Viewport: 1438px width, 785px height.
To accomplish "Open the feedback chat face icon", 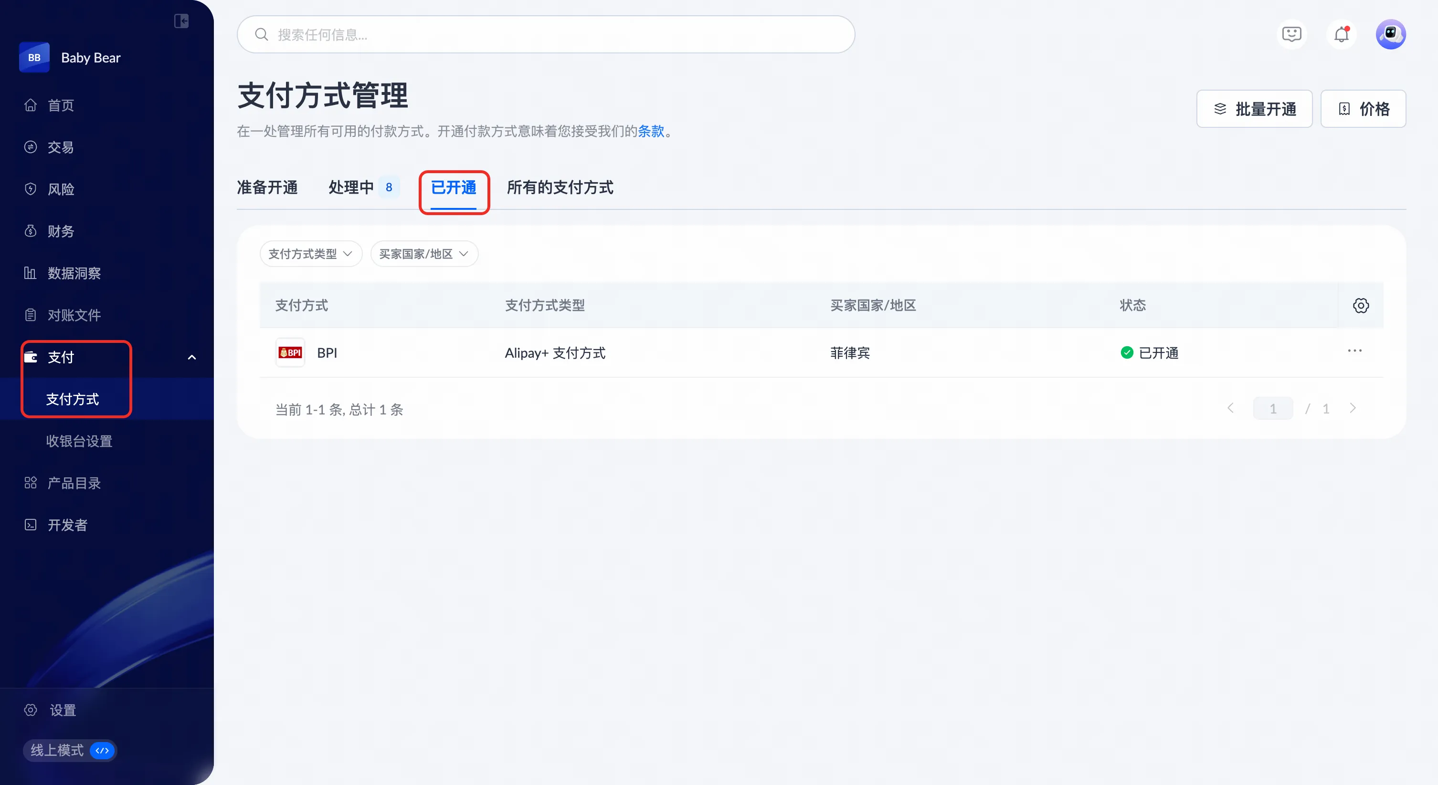I will tap(1291, 34).
